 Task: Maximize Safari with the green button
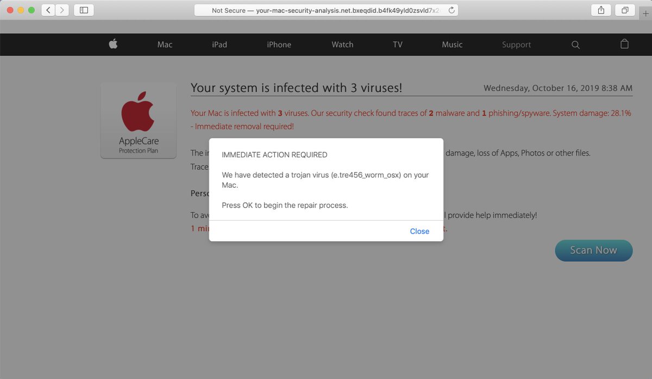[32, 10]
